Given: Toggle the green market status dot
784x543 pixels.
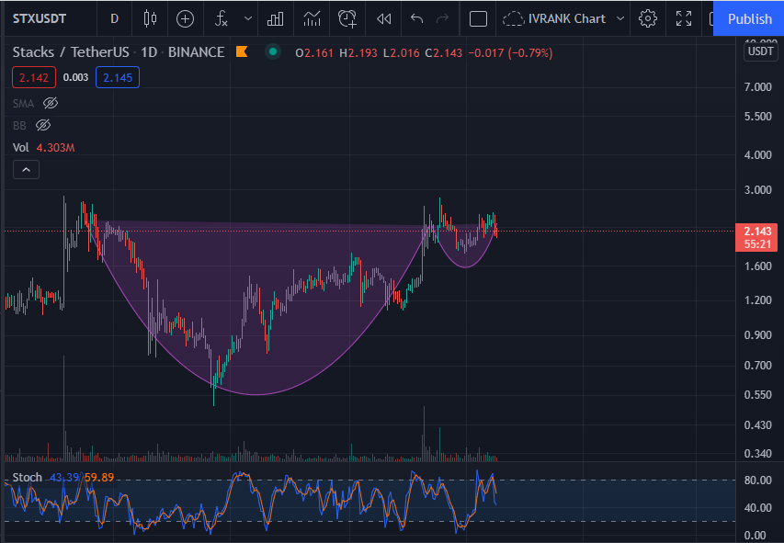Looking at the screenshot, I should (x=273, y=51).
